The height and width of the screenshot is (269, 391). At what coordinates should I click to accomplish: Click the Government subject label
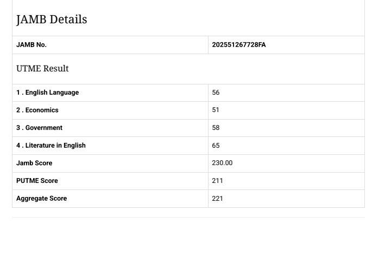pos(44,128)
